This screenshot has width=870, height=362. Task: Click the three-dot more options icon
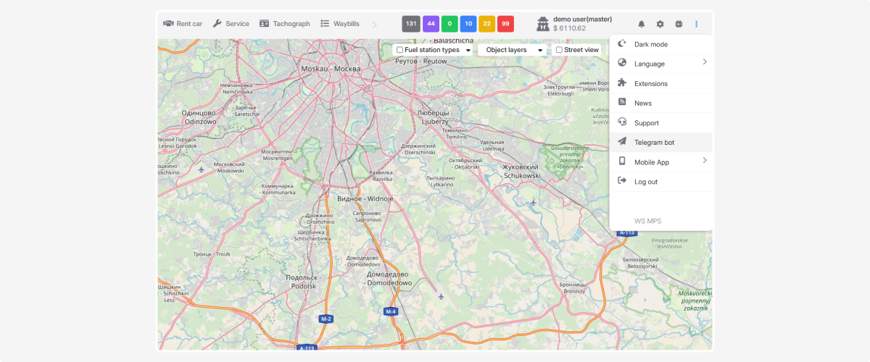(696, 24)
